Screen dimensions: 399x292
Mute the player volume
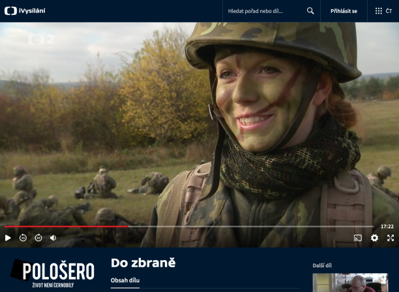[x=53, y=238]
